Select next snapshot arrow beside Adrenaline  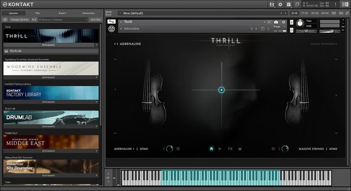point(256,29)
